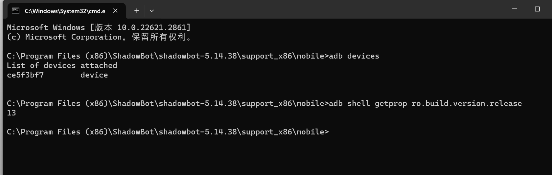The image size is (552, 175).
Task: Click the "adb devices" command text
Action: pos(354,56)
